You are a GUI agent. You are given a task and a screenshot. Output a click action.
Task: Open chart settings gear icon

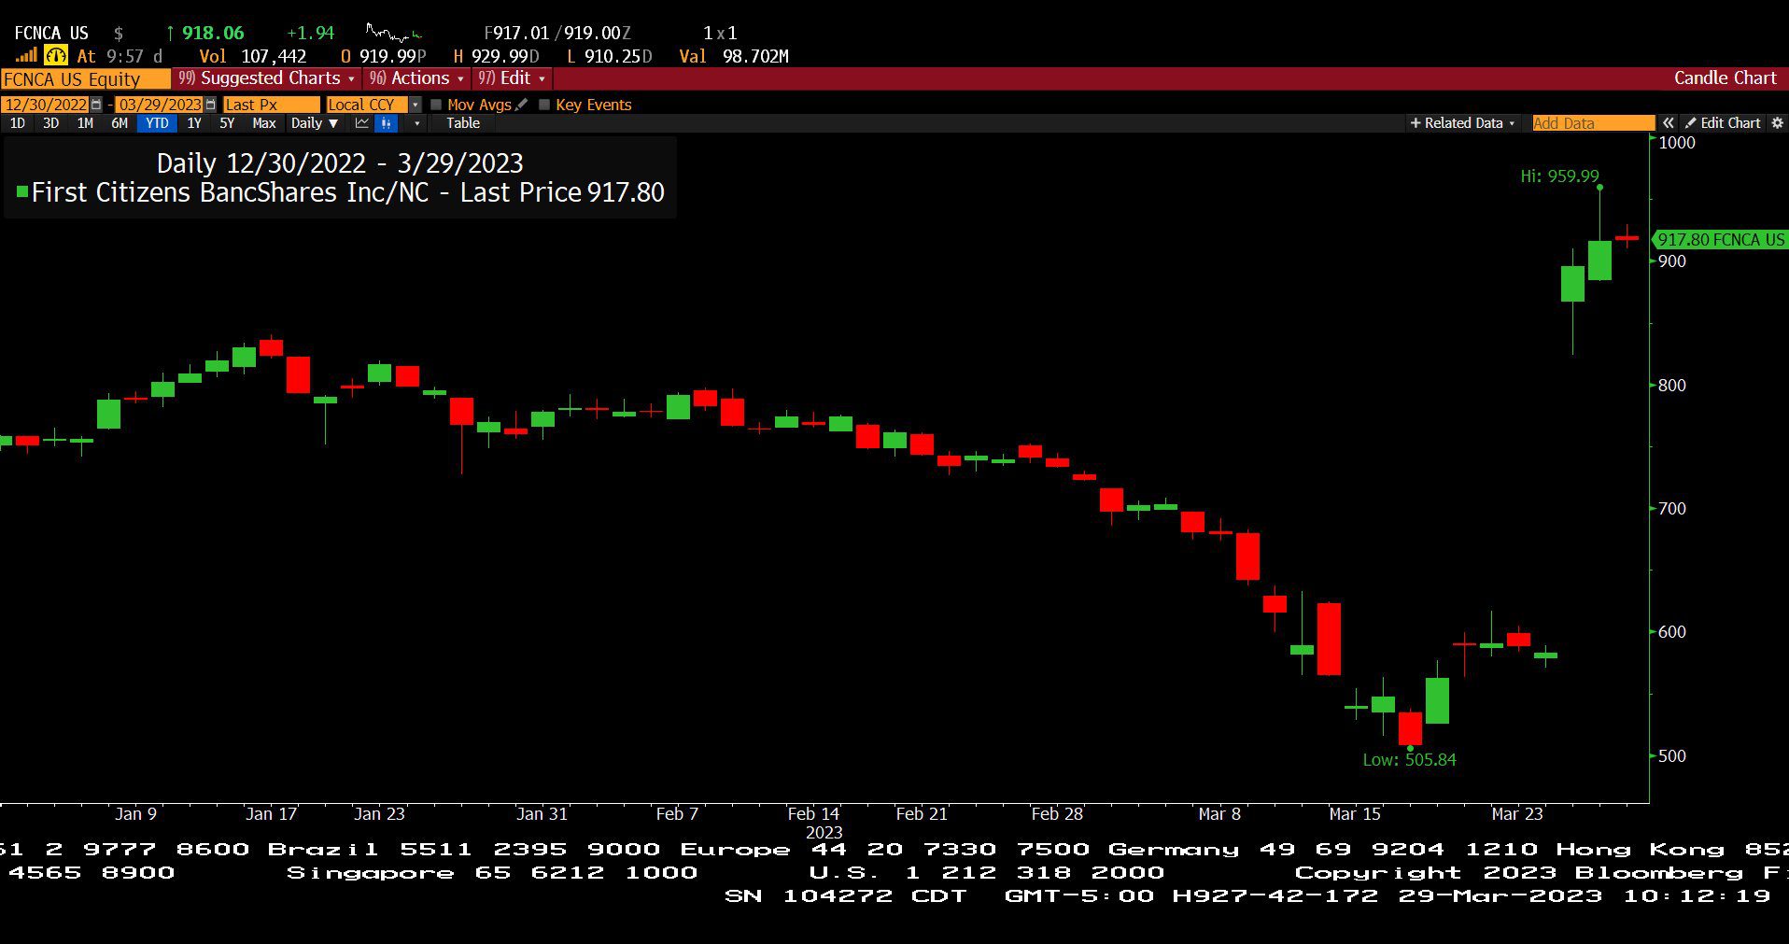(1777, 123)
